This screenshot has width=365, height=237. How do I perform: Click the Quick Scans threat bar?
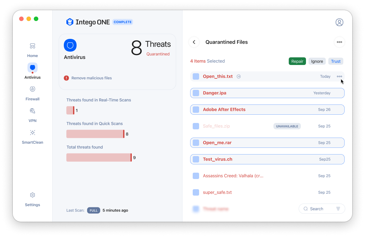[95, 134]
